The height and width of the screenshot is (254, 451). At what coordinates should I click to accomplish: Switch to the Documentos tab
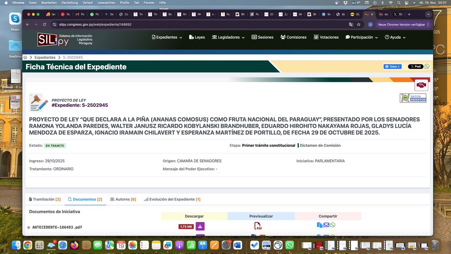pos(85,199)
